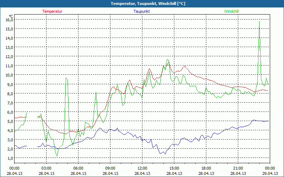Image resolution: width=284 pixels, height=177 pixels.
Task: Click the '14,0' y-axis value
Action: (9, 38)
